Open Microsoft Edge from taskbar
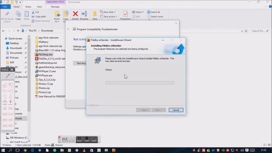 32,150
